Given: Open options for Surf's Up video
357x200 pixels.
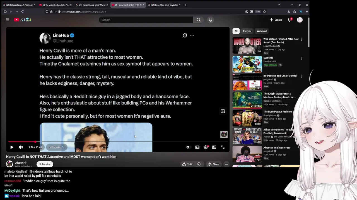Looking at the screenshot, I should tap(301, 58).
